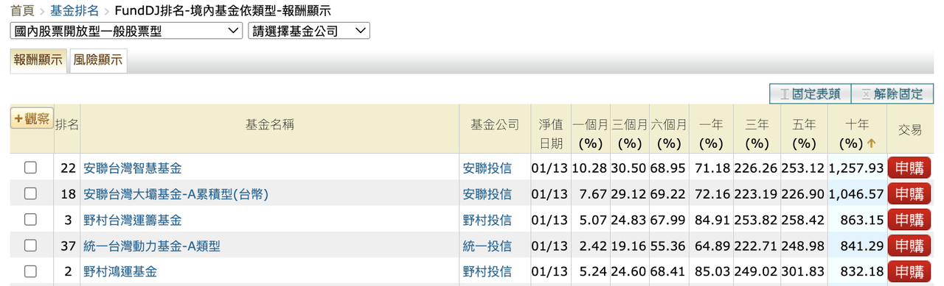Open the 統一投信 company link
The height and width of the screenshot is (286, 944).
tap(487, 246)
